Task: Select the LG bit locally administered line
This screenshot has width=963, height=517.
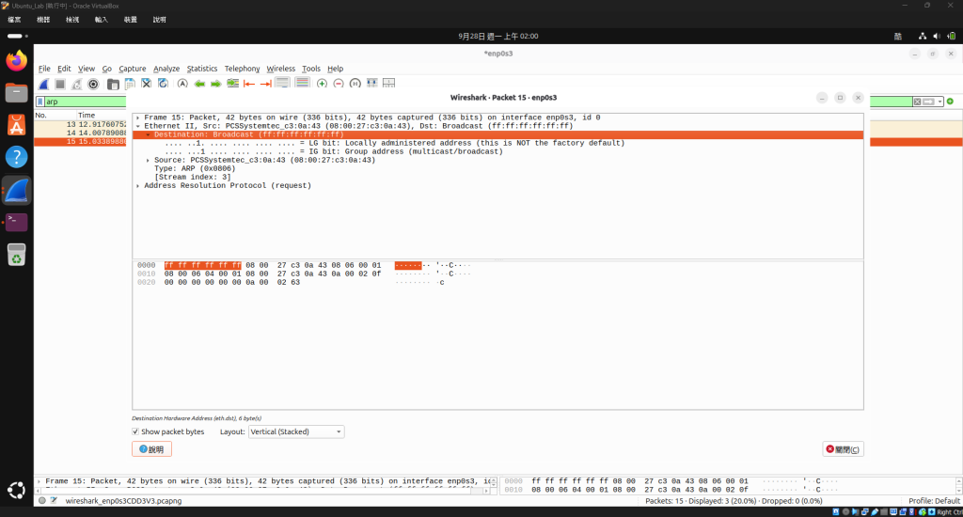Action: click(x=394, y=143)
